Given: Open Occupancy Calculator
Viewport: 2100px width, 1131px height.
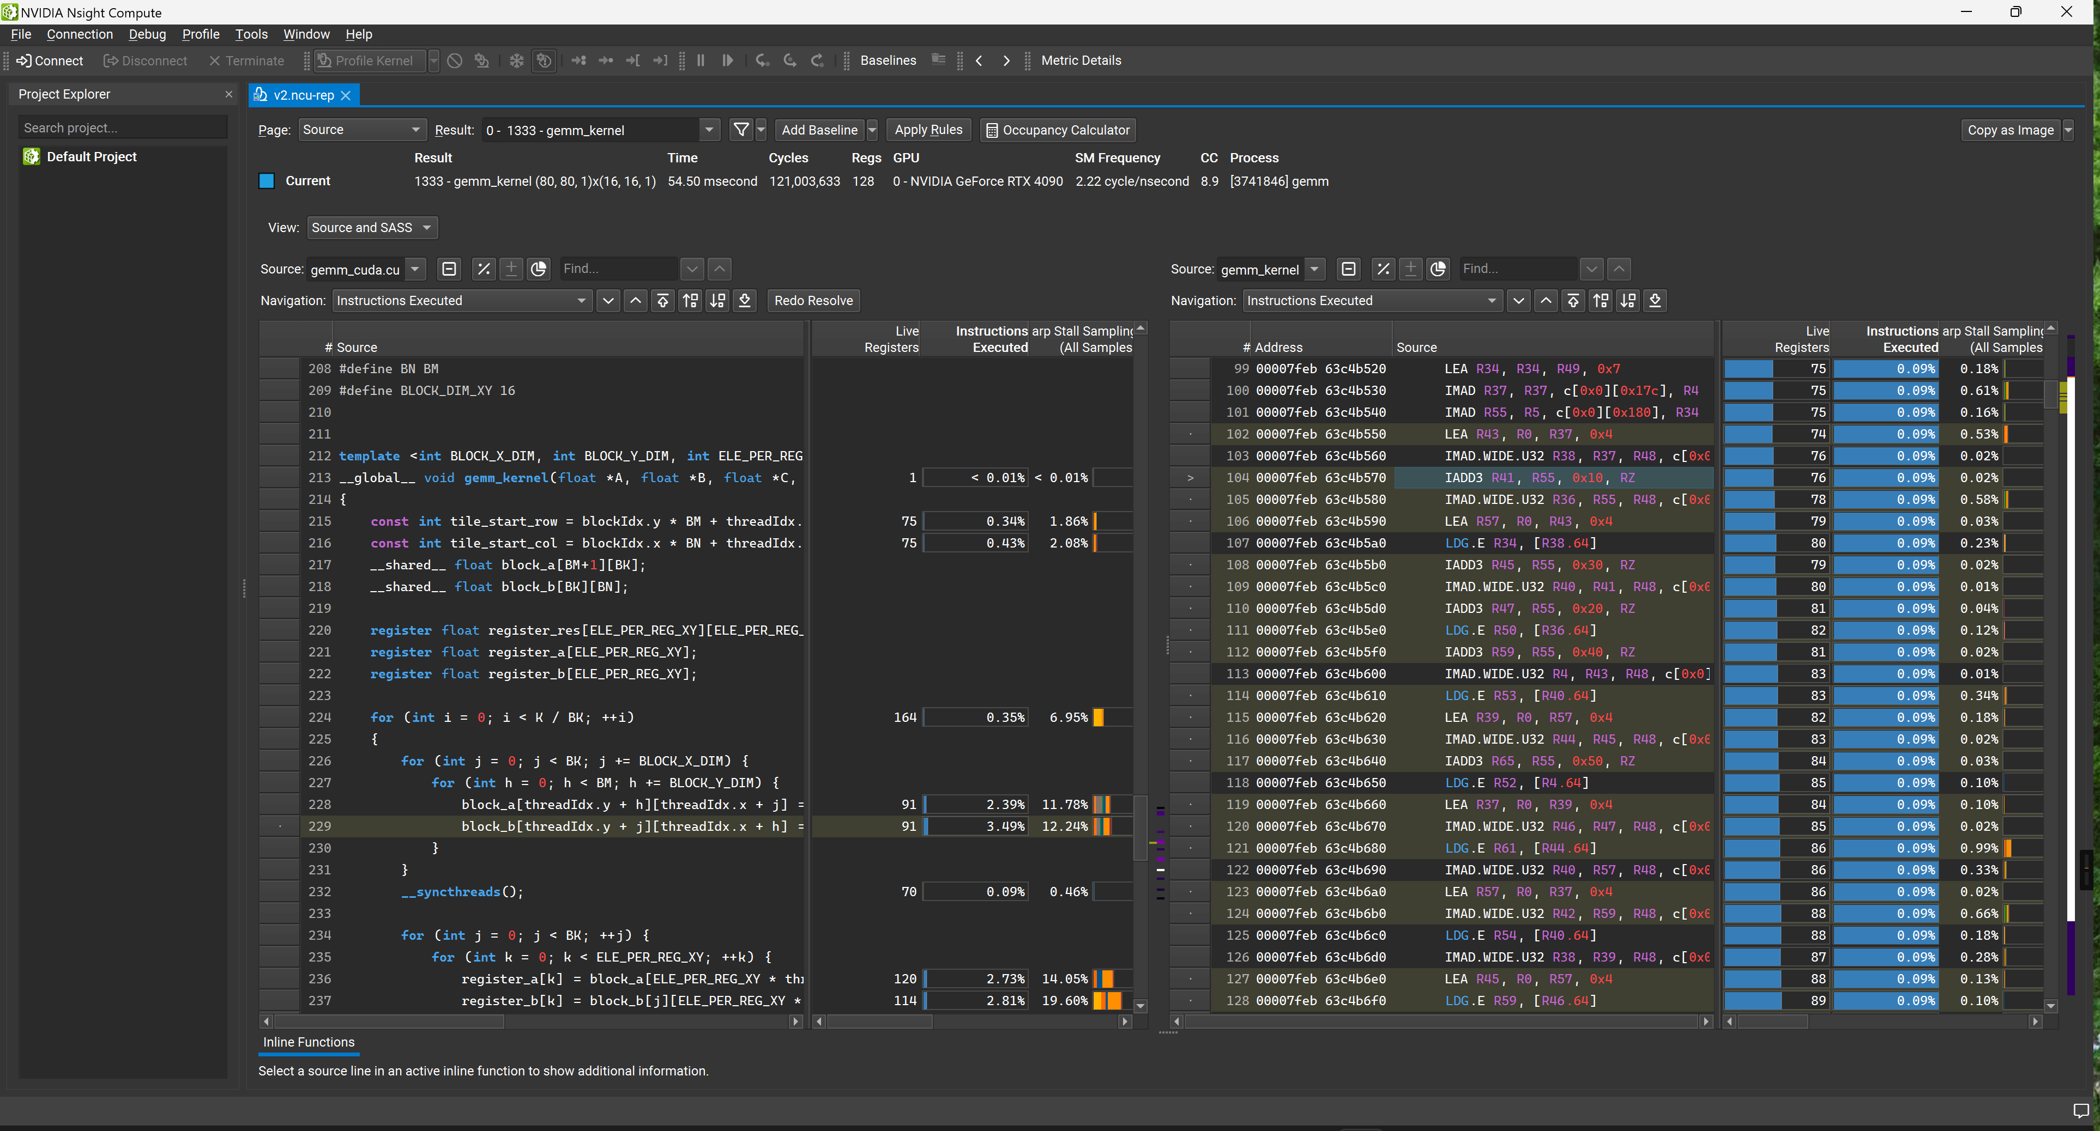Looking at the screenshot, I should point(1057,130).
